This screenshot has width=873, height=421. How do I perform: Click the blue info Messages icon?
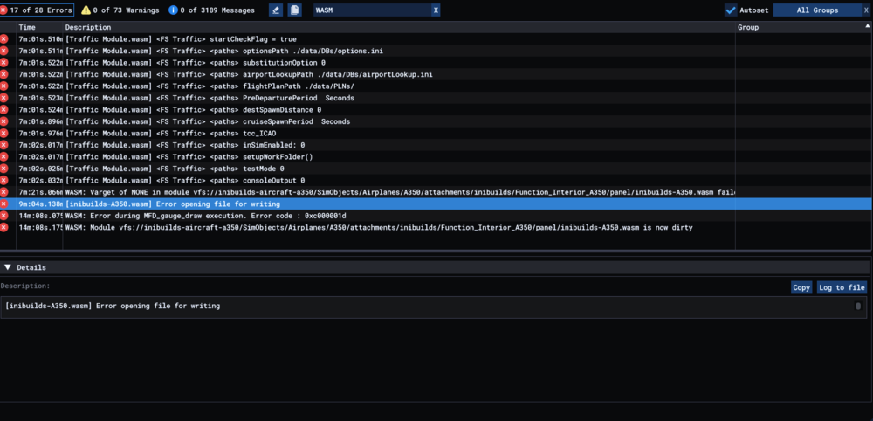click(x=174, y=10)
